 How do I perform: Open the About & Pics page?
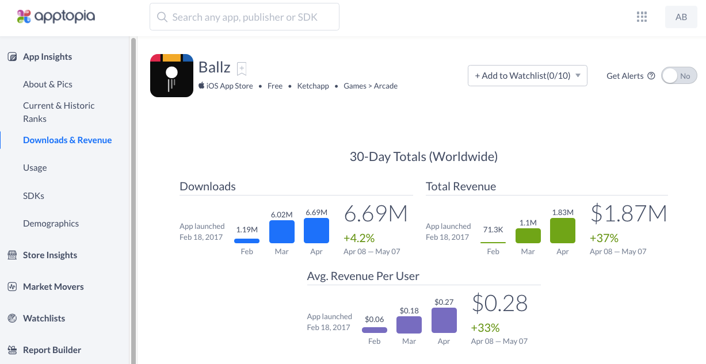point(48,85)
